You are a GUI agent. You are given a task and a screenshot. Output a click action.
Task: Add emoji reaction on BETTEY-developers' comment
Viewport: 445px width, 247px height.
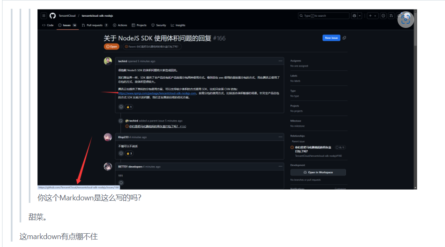pos(121,183)
